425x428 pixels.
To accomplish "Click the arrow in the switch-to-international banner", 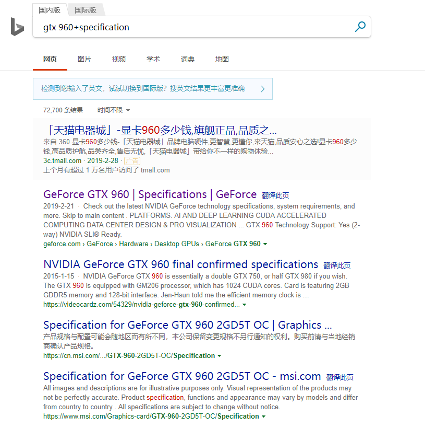I will click(x=263, y=89).
